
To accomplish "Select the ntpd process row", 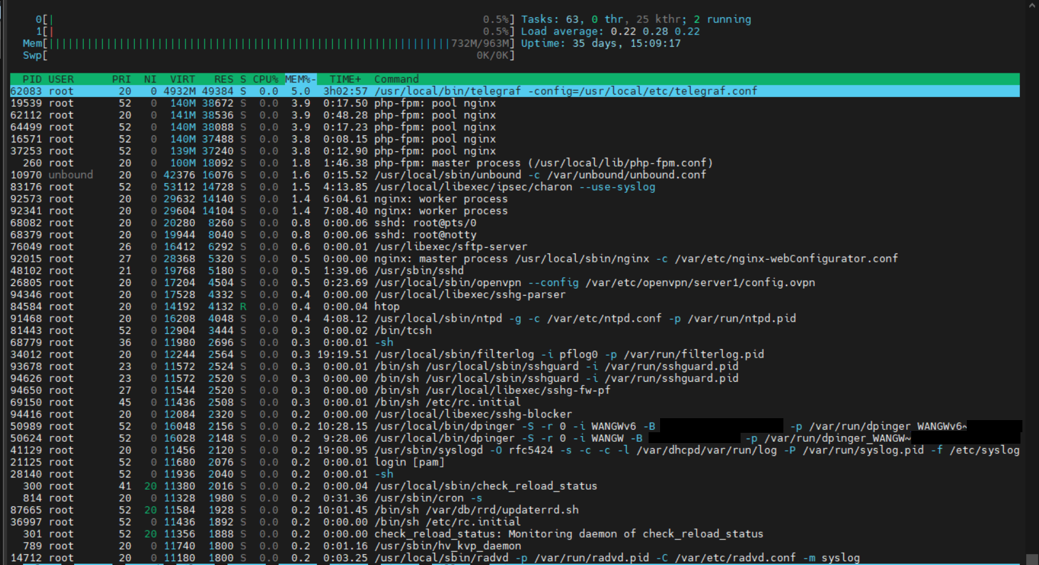I will click(514, 319).
